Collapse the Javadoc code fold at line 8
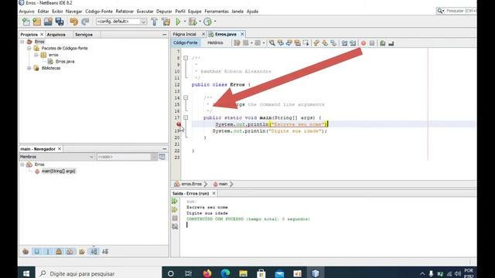Viewport: 495px width, 278px height. [186, 58]
